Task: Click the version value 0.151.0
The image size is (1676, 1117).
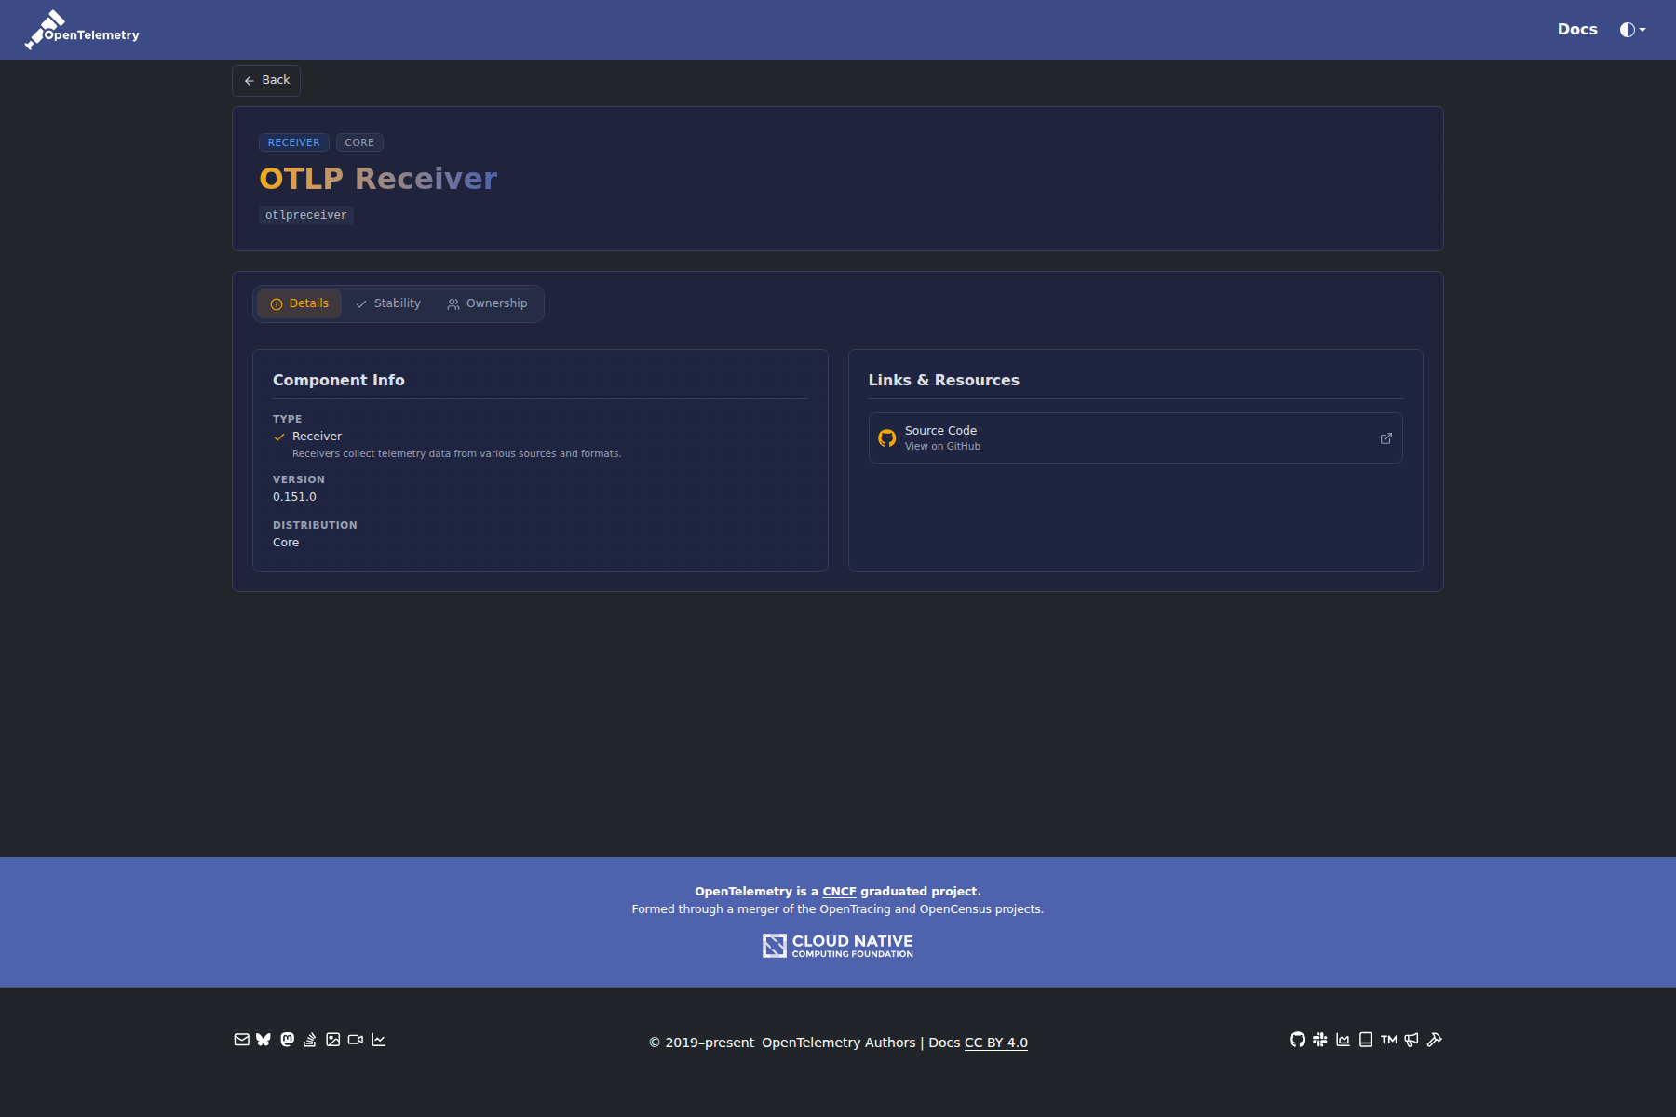Action: pos(294,497)
